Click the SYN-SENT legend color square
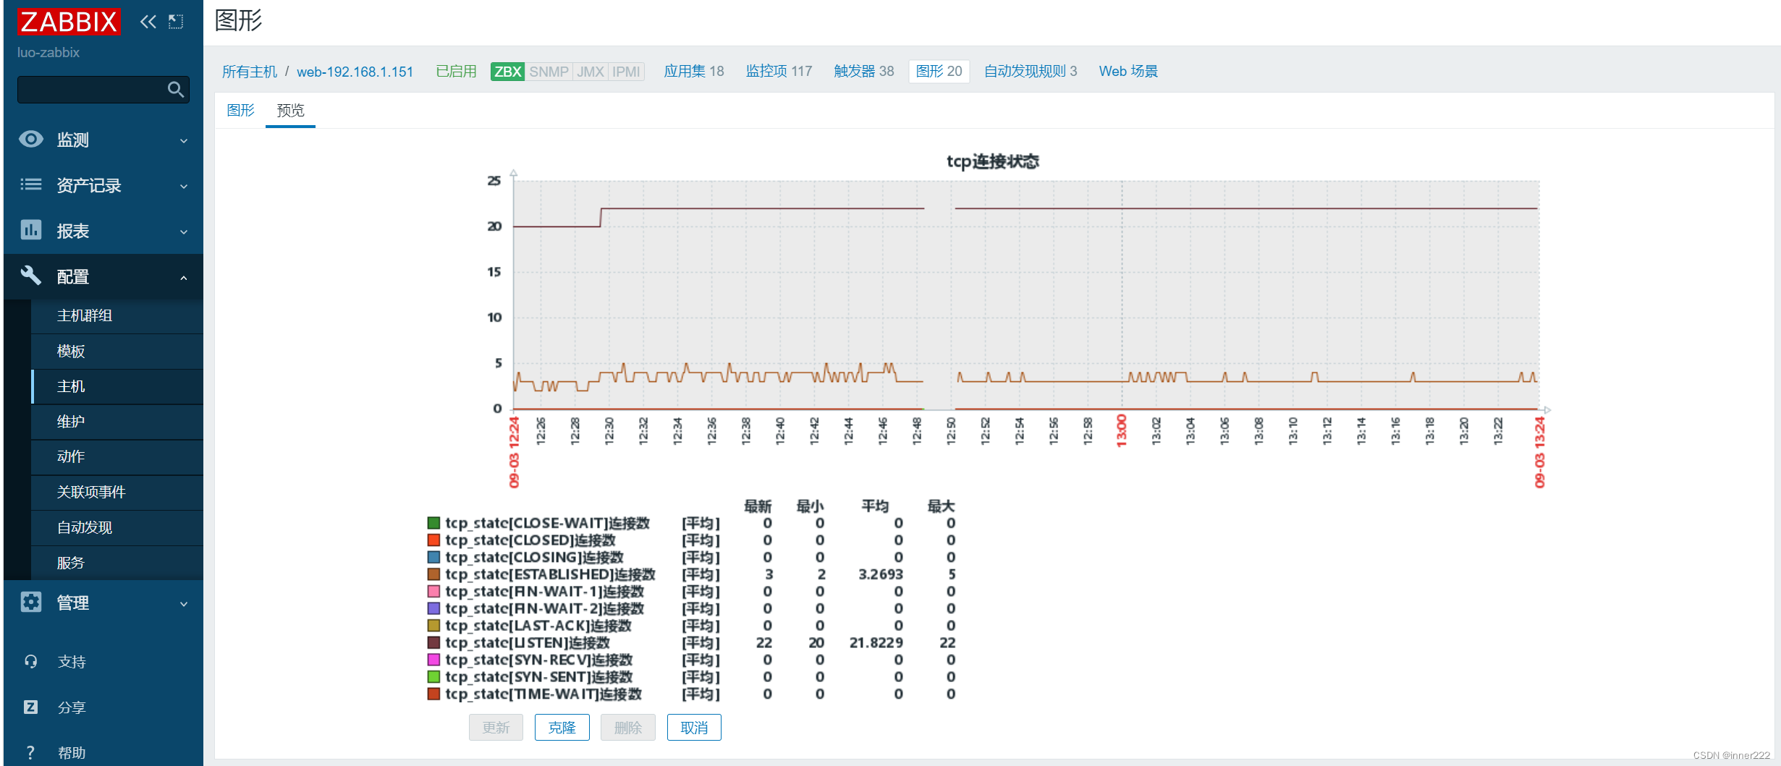The image size is (1781, 766). coord(433,676)
